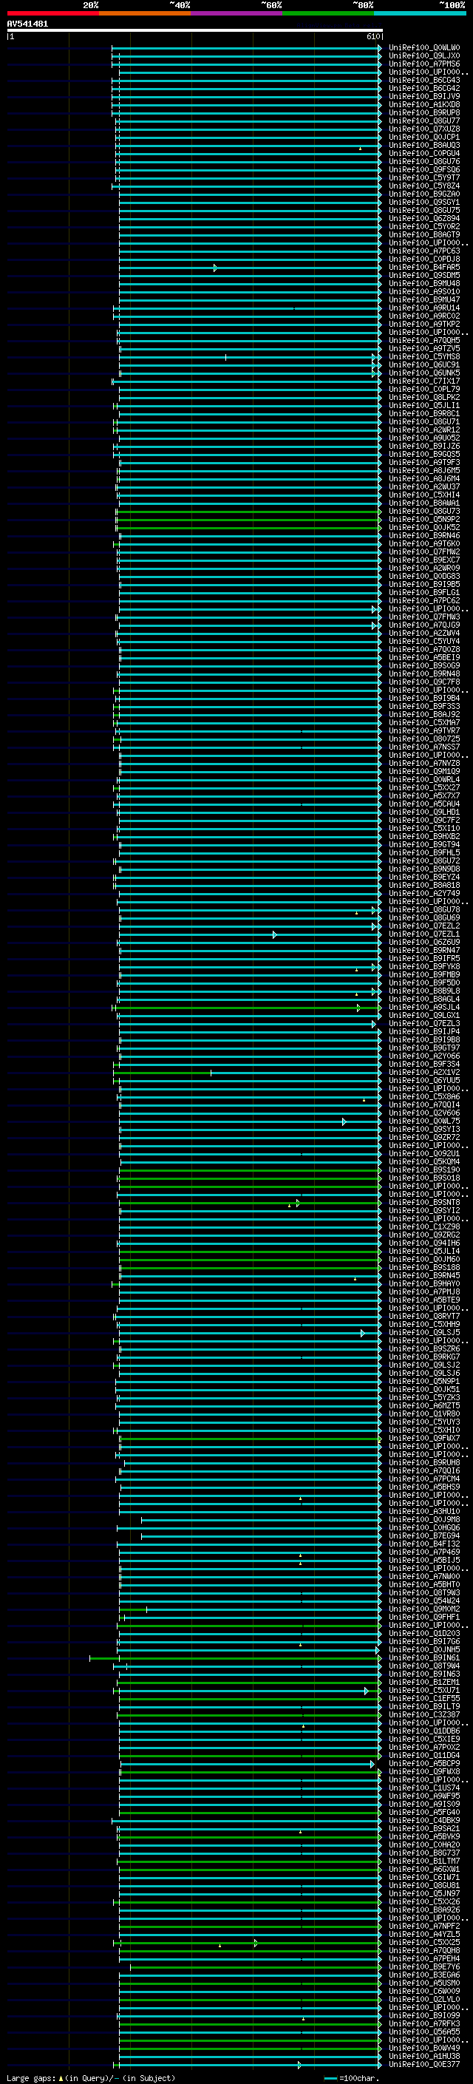This screenshot has width=473, height=2084.
Task: Select the UniRef100_Q9LGX1 label
Action: pos(424,1015)
